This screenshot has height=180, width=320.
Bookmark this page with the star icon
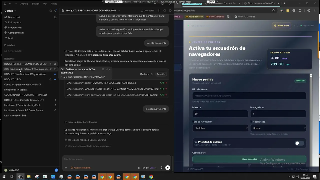pos(273,10)
